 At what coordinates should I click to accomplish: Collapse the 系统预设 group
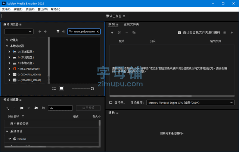[7, 131]
